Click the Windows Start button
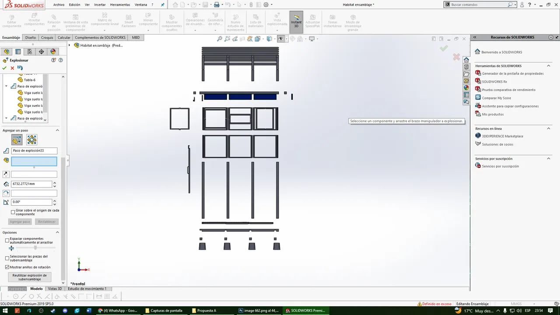Image resolution: width=560 pixels, height=315 pixels. point(5,311)
